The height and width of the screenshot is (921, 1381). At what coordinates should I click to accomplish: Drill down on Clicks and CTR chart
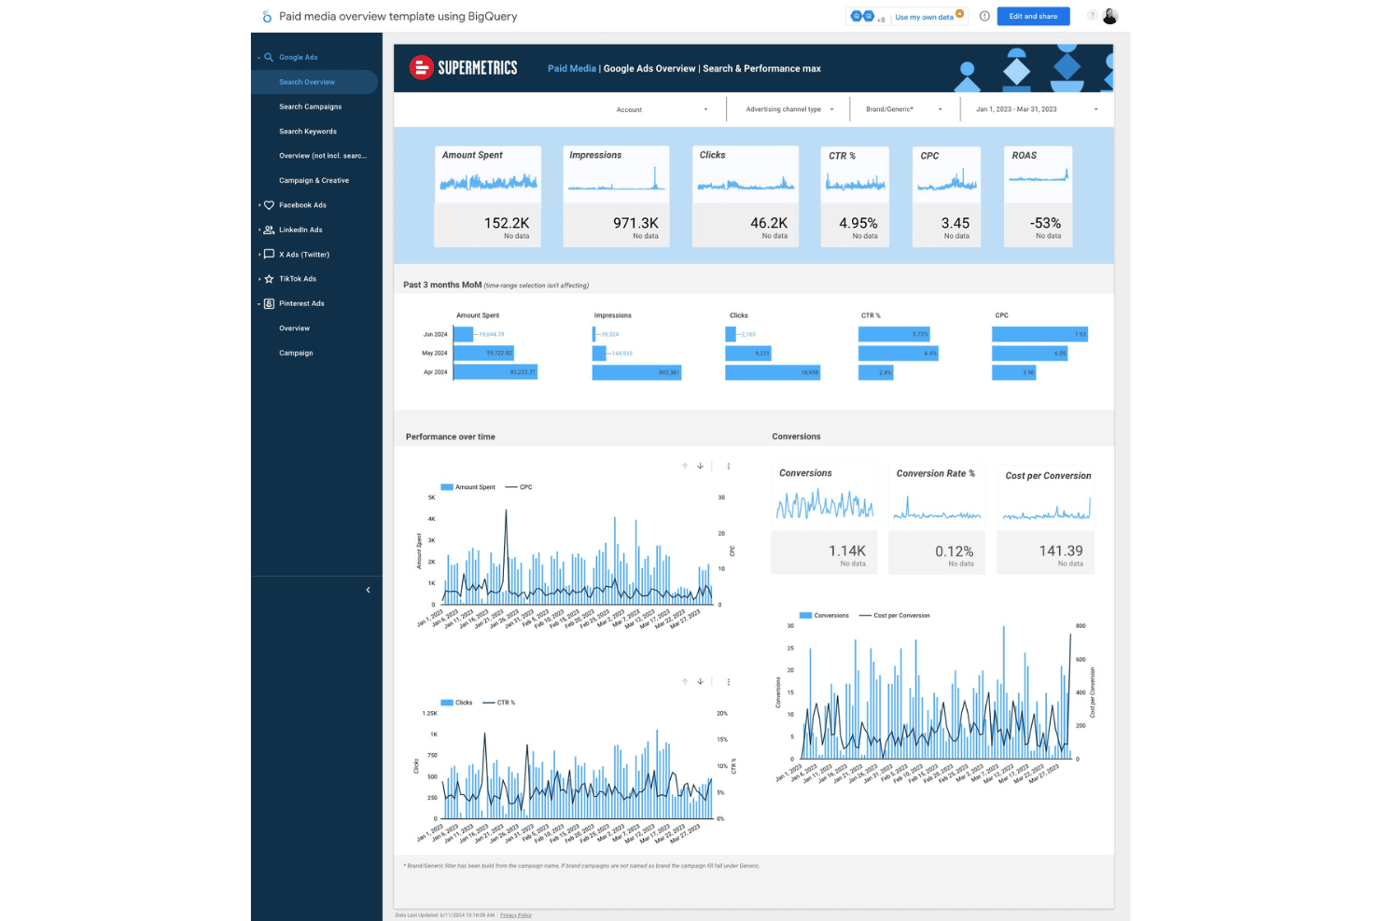coord(700,681)
